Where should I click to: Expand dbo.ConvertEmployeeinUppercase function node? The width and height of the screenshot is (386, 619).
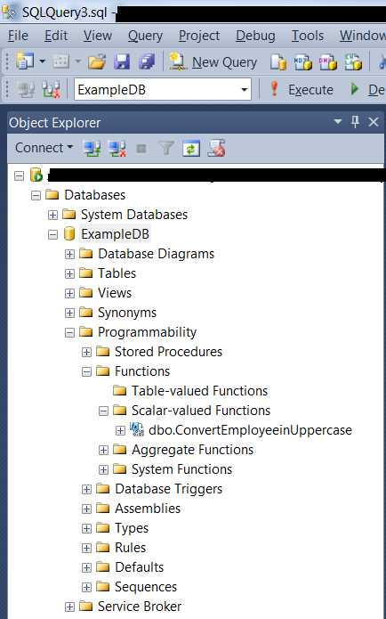click(x=121, y=430)
